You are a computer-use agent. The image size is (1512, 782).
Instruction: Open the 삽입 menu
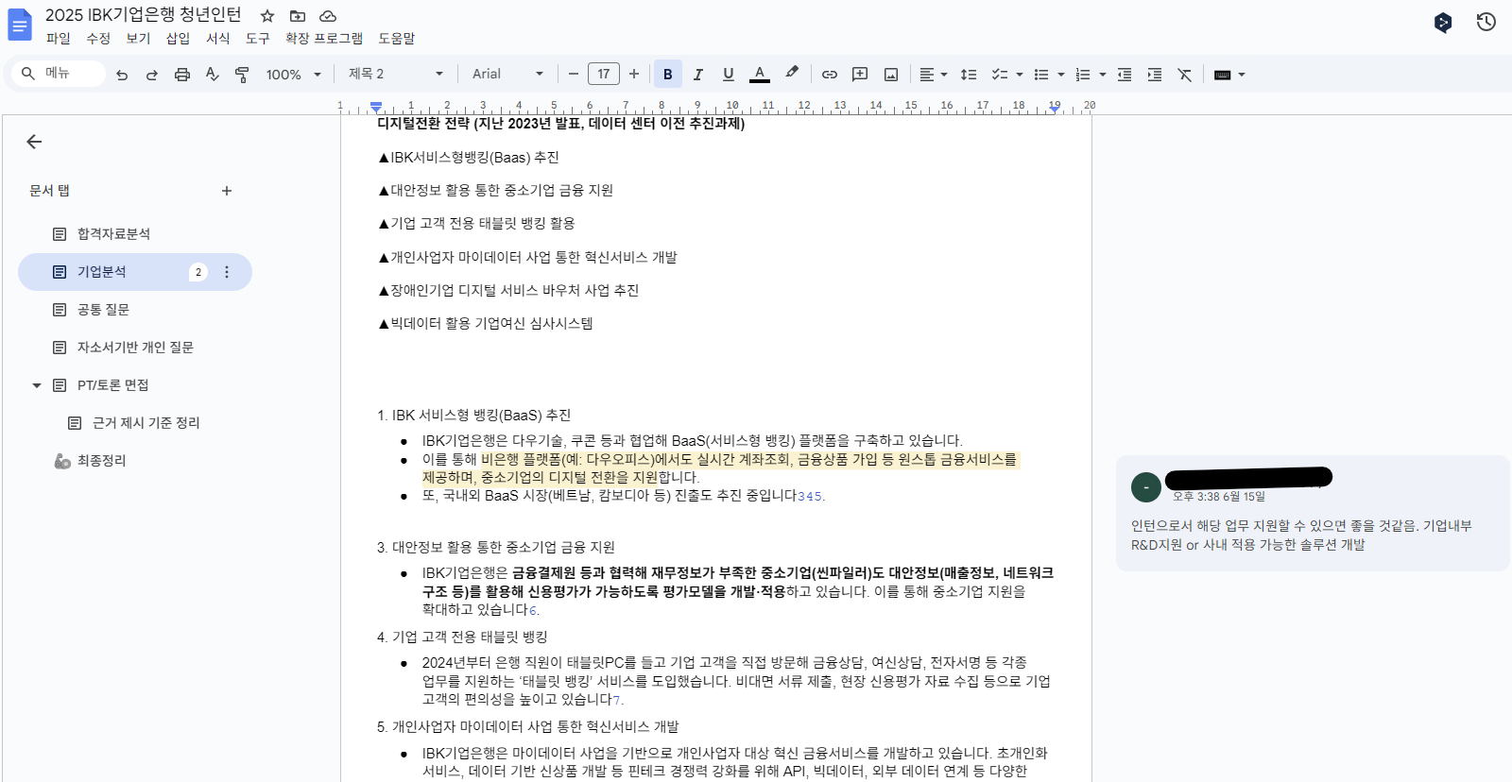(178, 39)
